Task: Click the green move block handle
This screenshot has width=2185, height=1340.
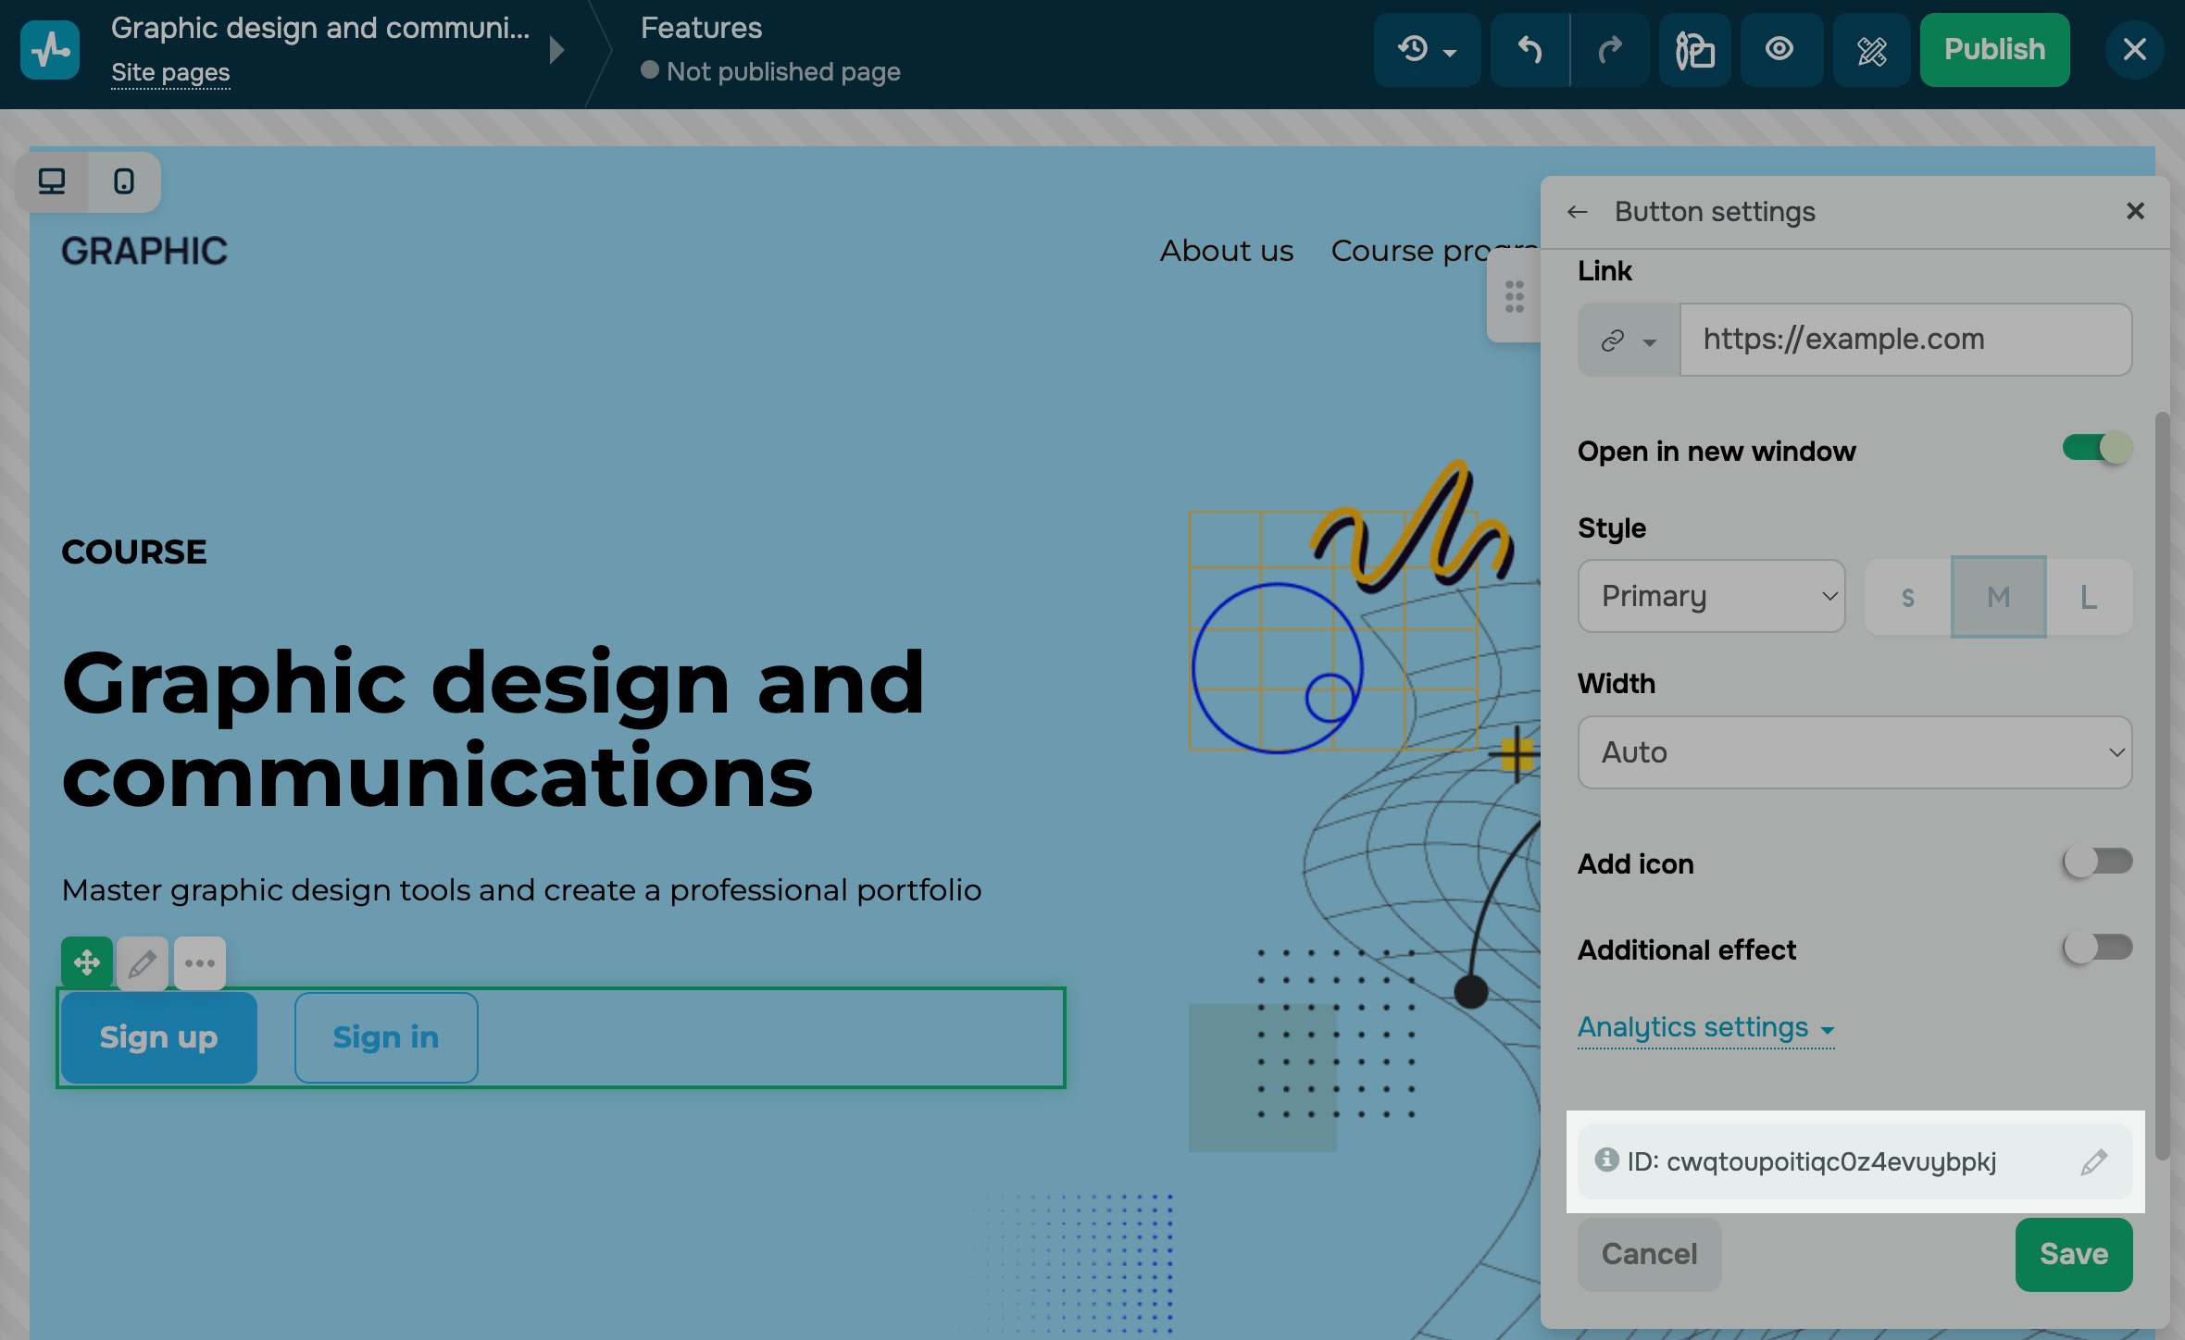Action: click(x=87, y=963)
